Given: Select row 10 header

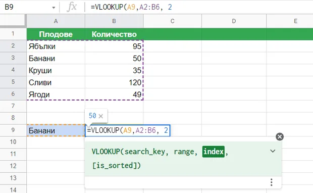Looking at the screenshot, I should coord(13,142).
